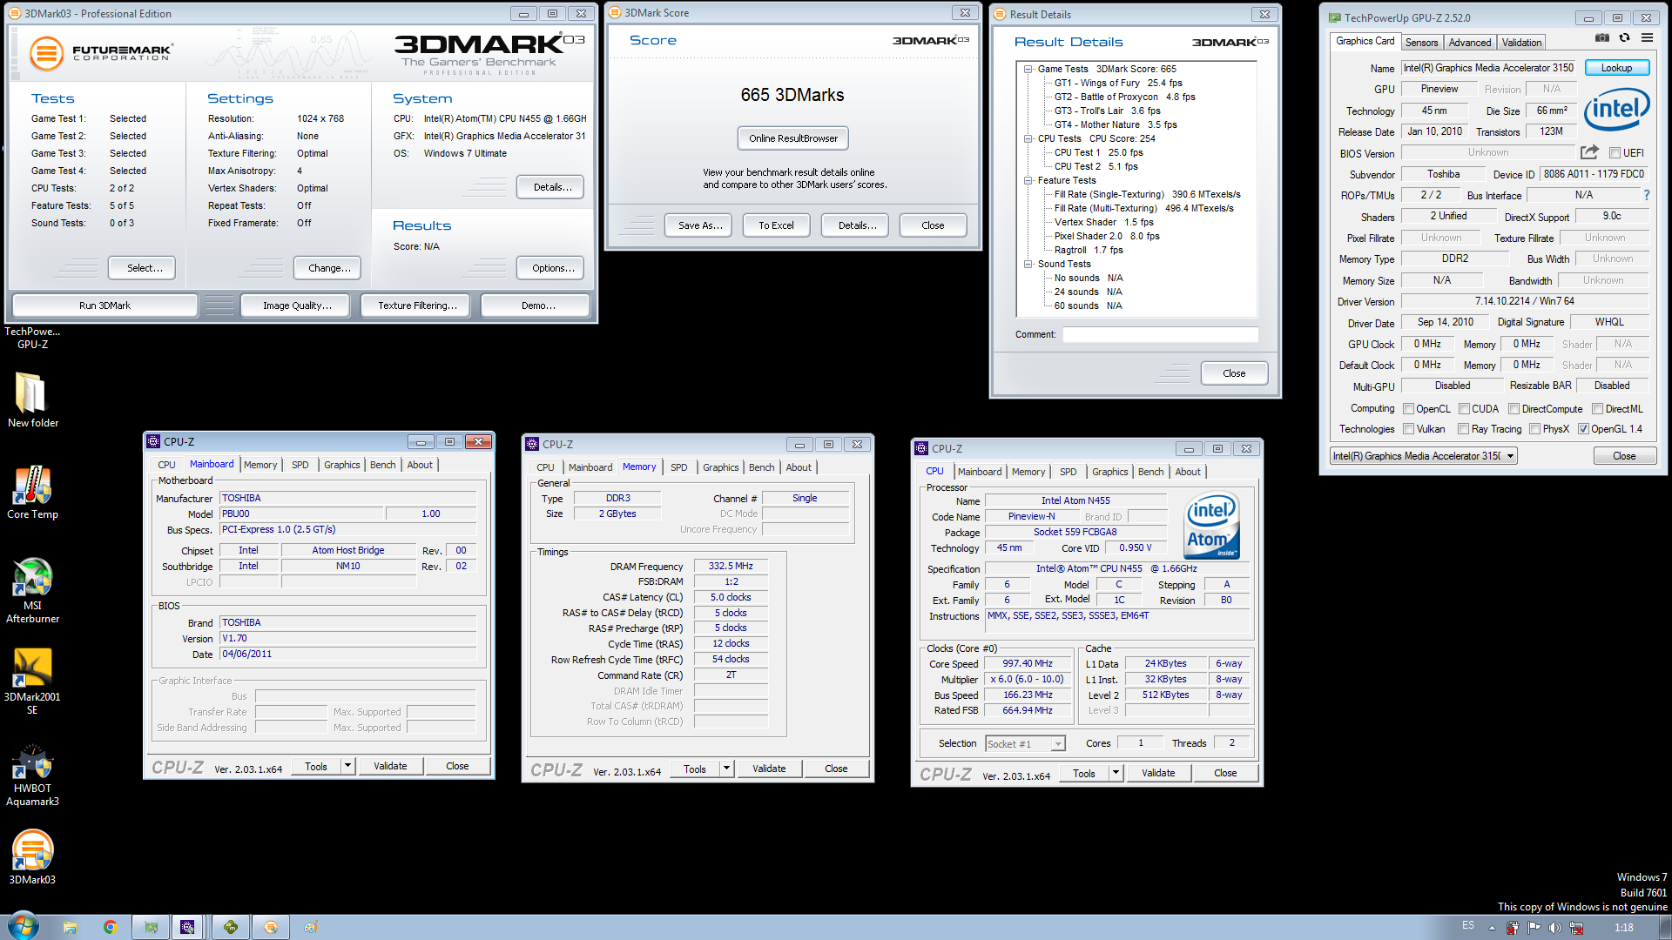
Task: Open the Core Temp desktop icon
Action: 32,492
